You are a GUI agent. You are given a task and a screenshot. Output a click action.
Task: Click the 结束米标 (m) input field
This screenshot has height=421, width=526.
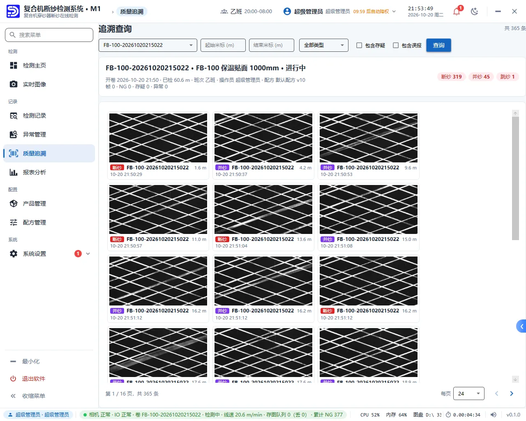click(x=272, y=45)
